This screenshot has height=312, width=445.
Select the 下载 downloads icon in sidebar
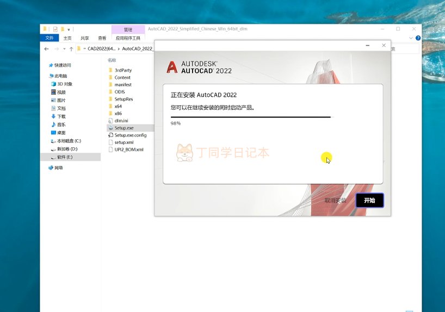click(x=52, y=116)
